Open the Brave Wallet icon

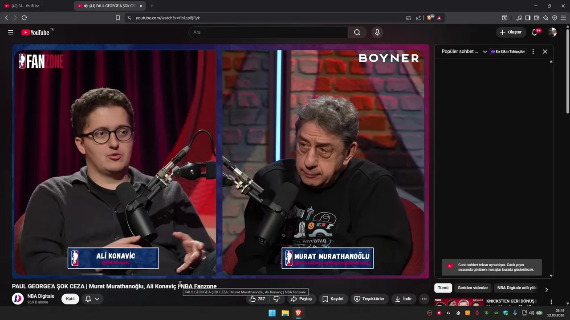537,18
